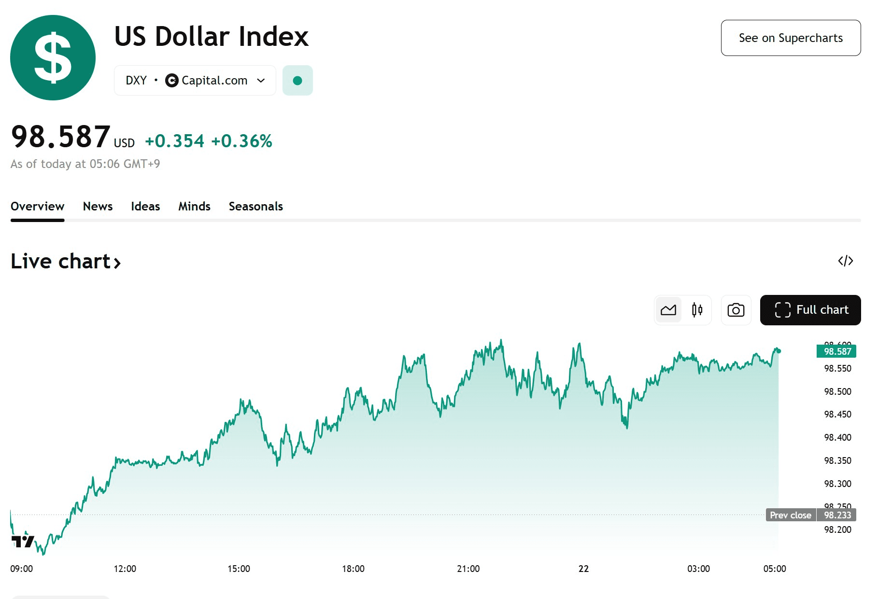The image size is (878, 599).
Task: Click the green market status indicator
Action: pyautogui.click(x=297, y=81)
